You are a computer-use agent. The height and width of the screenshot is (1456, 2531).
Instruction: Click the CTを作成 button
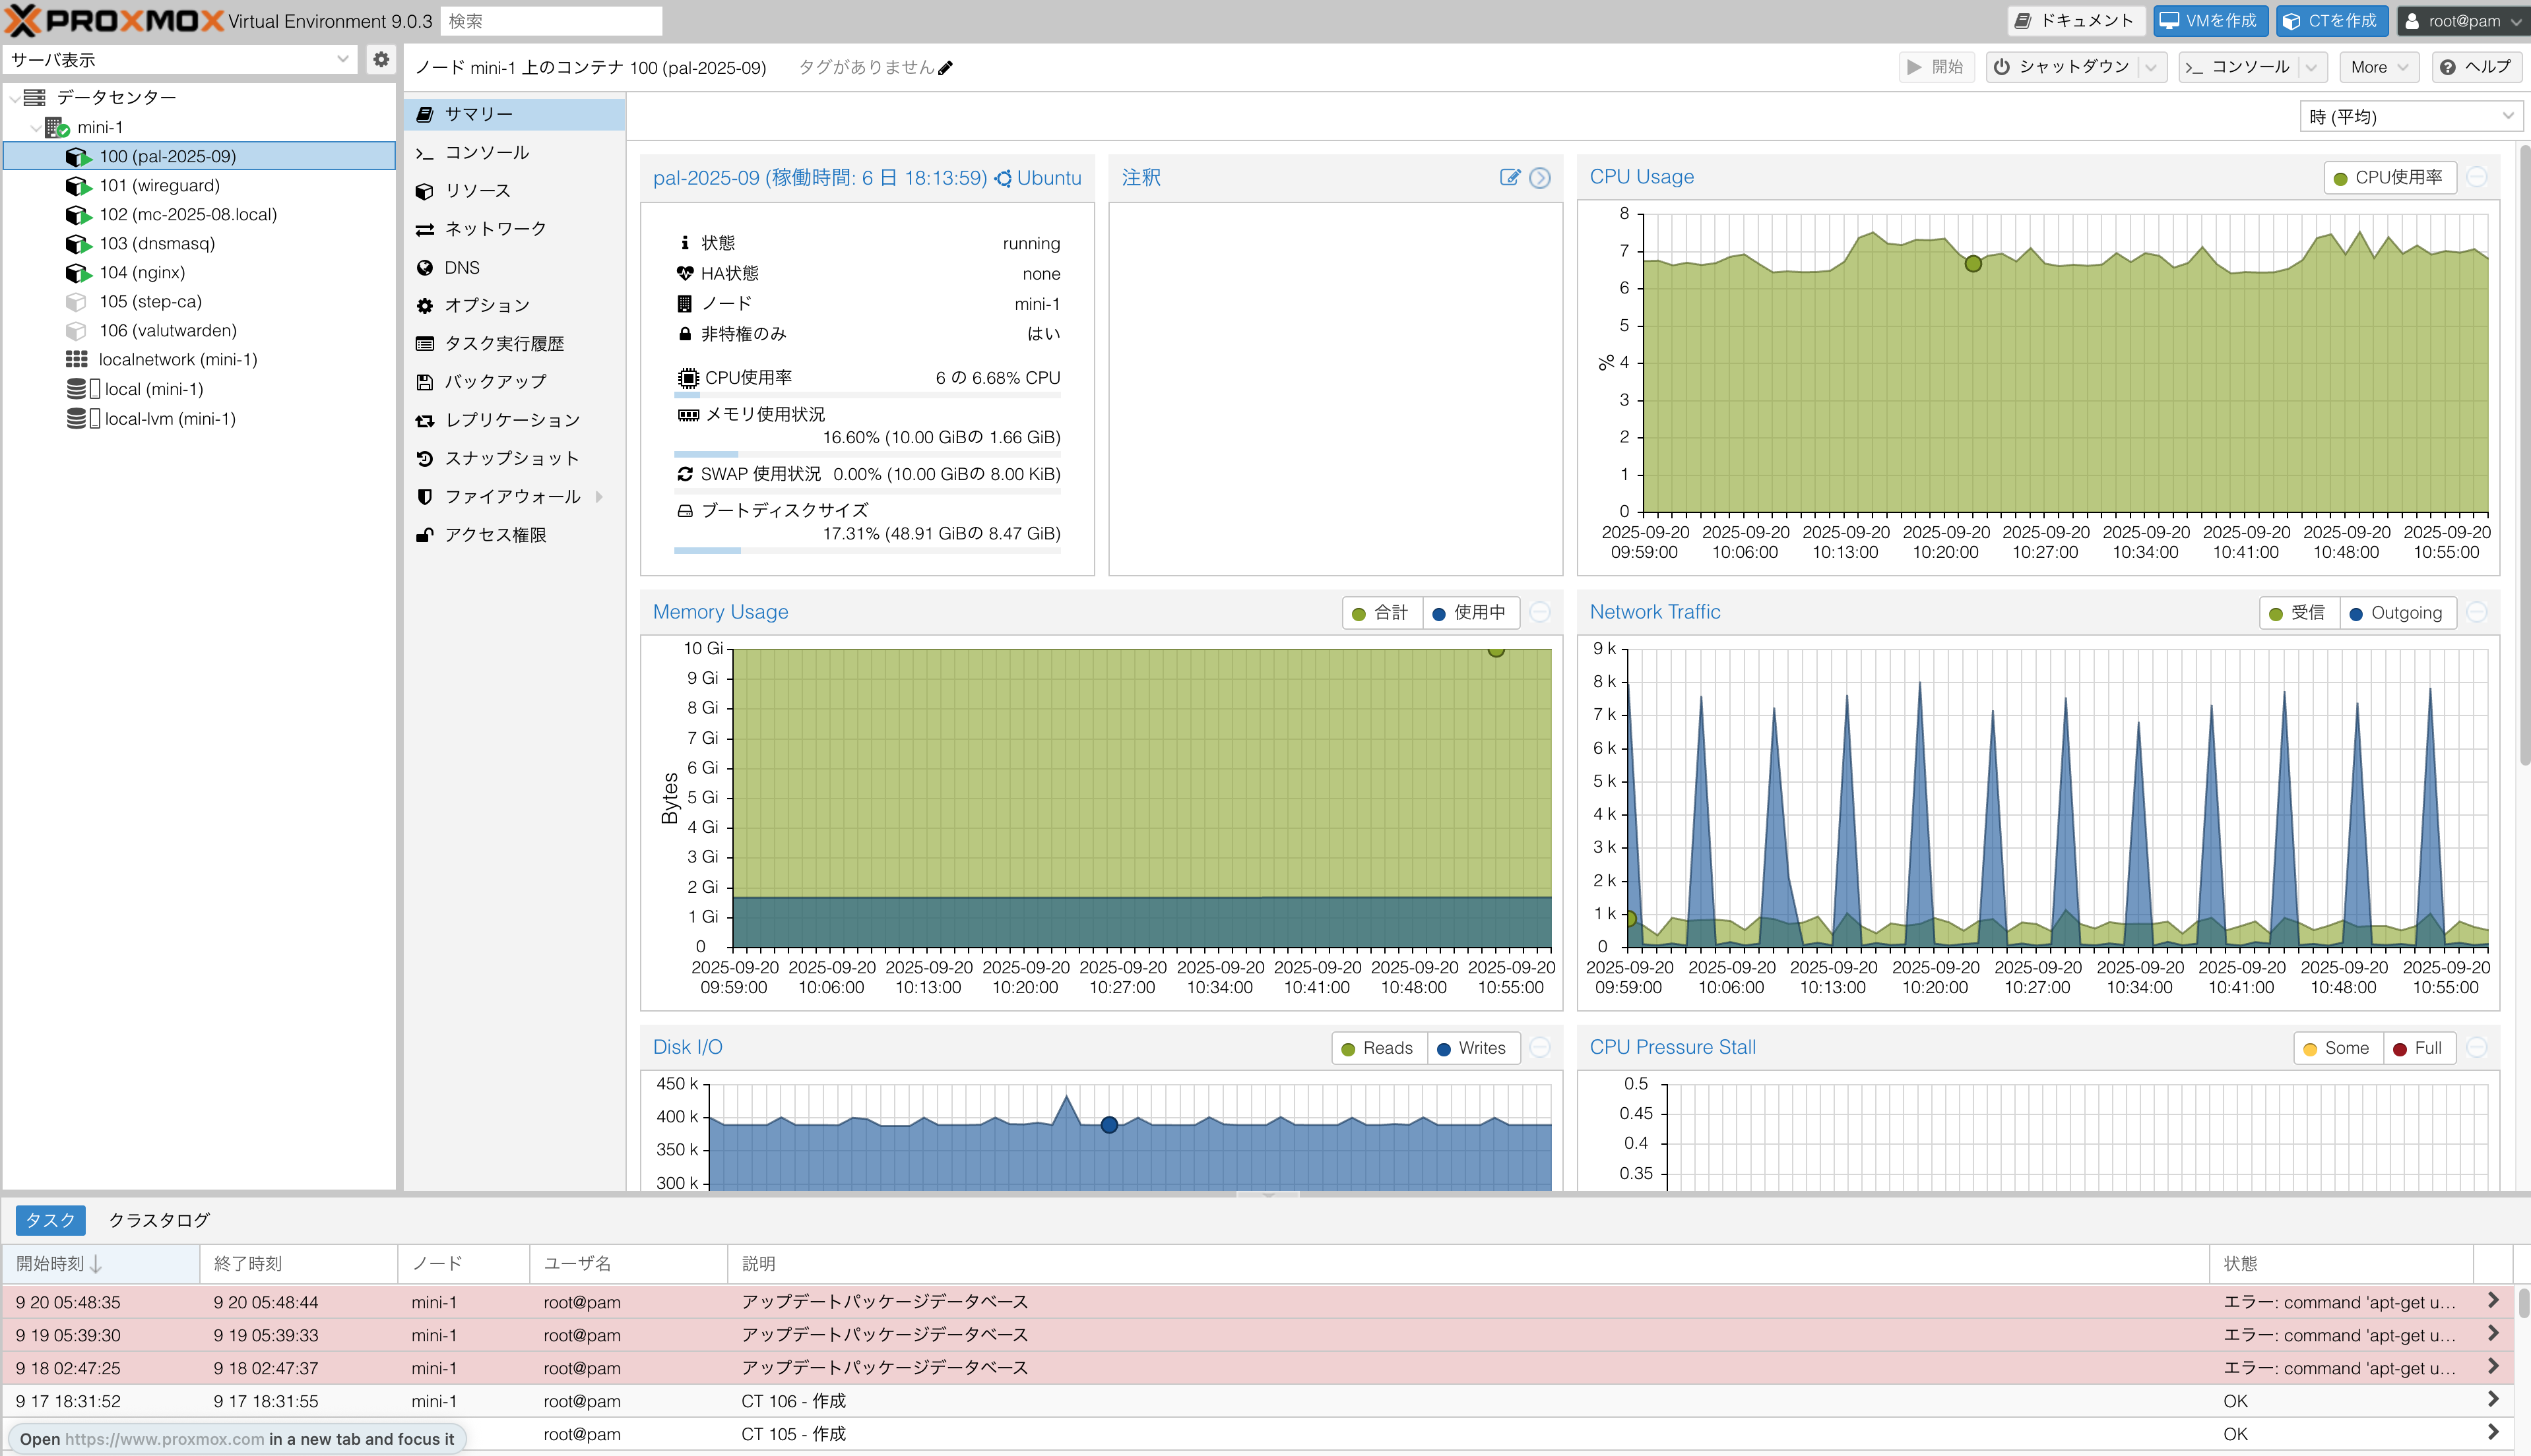click(2331, 21)
